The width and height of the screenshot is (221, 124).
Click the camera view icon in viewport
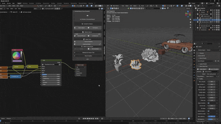[x=190, y=25]
